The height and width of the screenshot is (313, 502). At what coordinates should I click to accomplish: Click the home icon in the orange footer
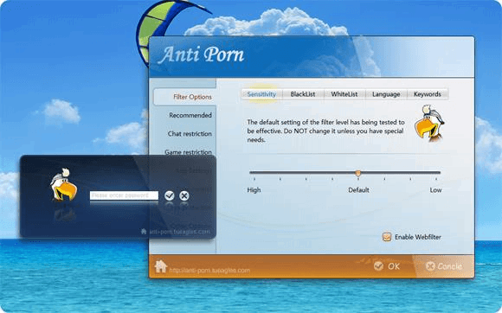point(161,266)
